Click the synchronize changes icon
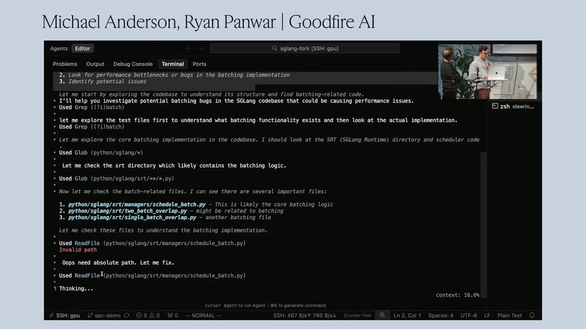 click(127, 315)
